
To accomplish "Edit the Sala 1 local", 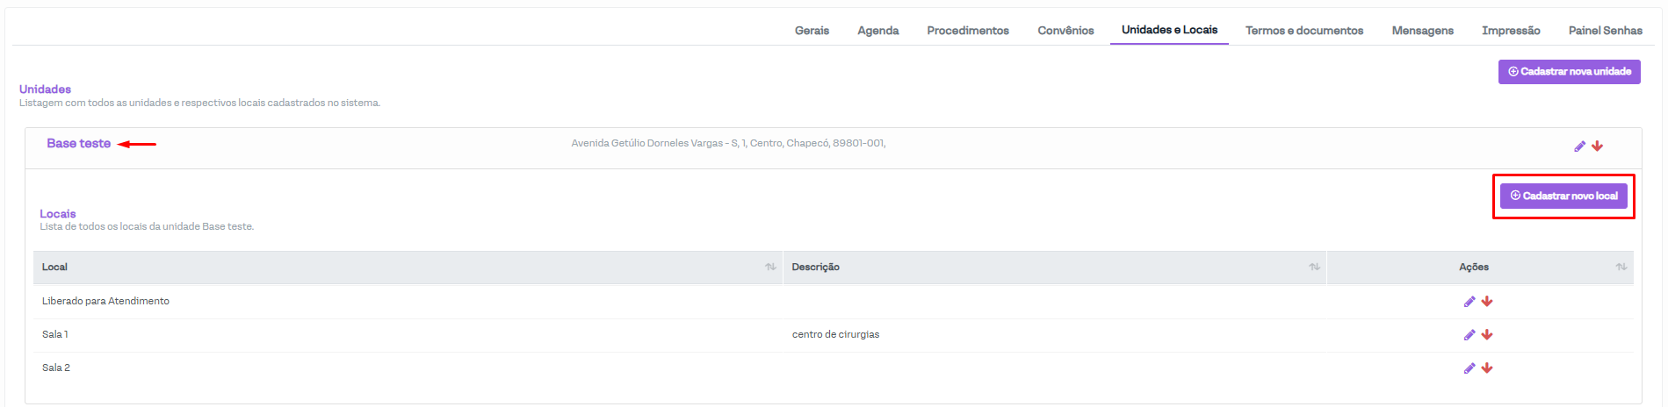I will pyautogui.click(x=1469, y=335).
